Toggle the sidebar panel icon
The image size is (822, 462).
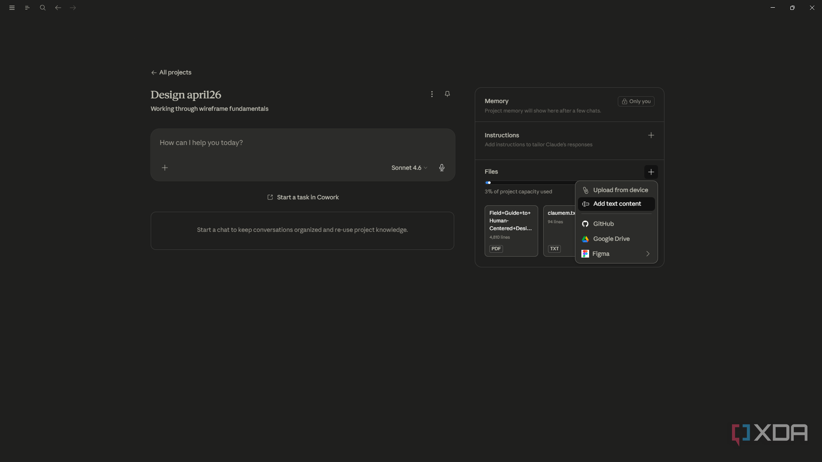pyautogui.click(x=27, y=8)
